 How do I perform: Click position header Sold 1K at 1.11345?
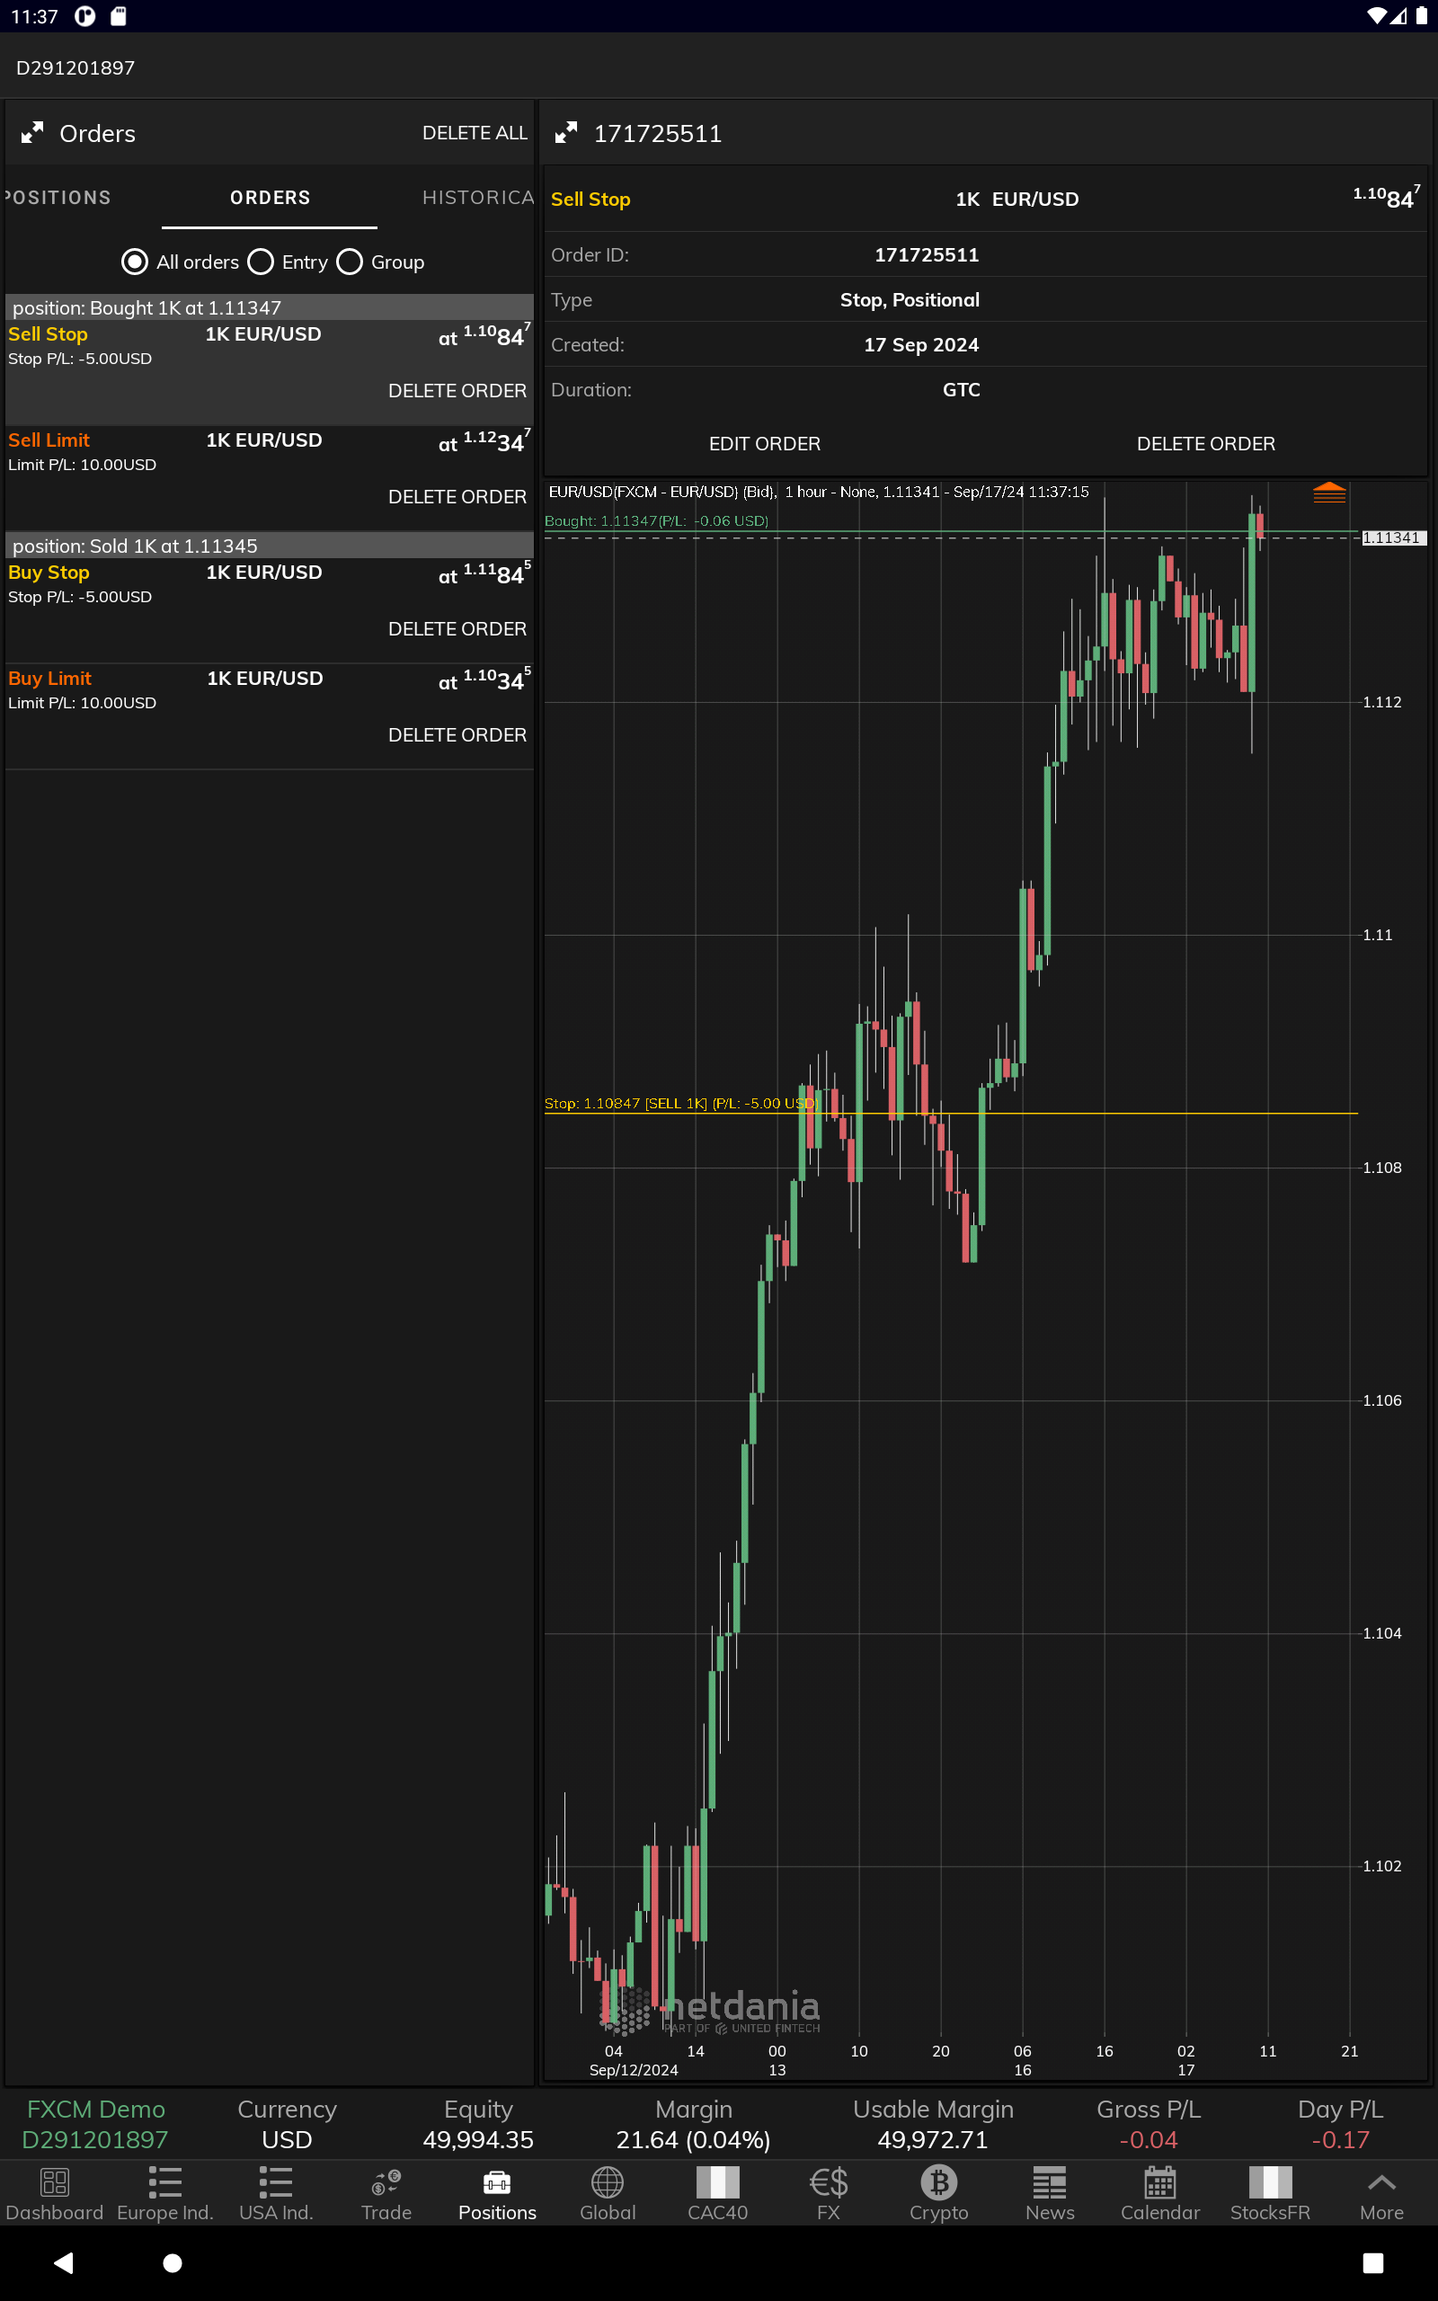point(269,546)
